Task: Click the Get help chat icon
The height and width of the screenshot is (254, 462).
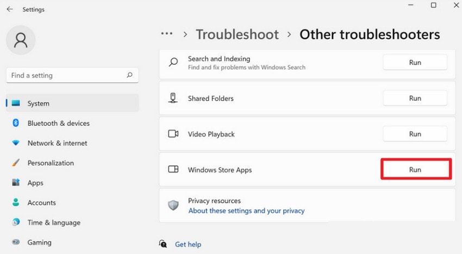Action: [x=163, y=244]
